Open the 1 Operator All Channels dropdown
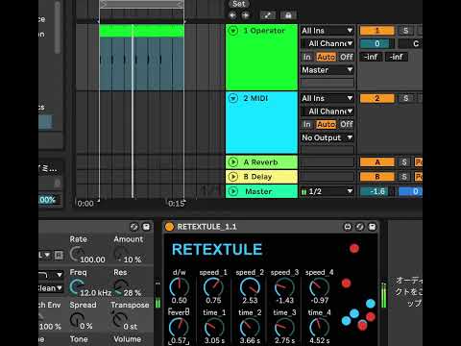The image size is (461, 346). [x=328, y=43]
